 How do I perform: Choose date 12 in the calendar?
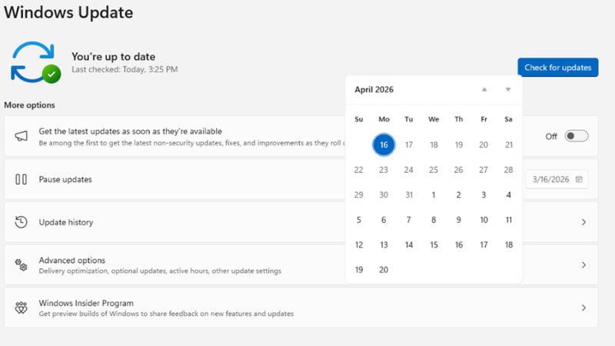click(x=358, y=245)
